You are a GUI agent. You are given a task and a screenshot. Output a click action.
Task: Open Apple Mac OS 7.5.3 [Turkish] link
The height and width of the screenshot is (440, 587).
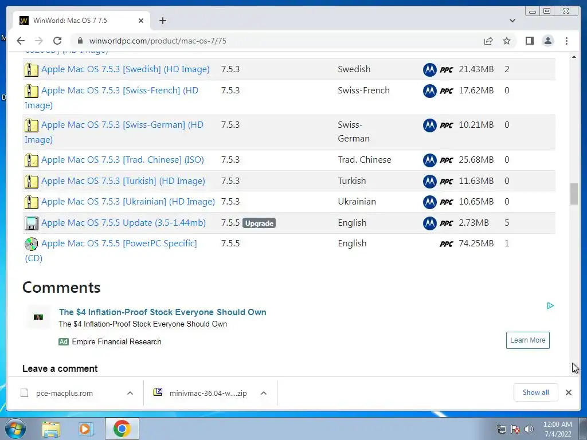(x=123, y=181)
